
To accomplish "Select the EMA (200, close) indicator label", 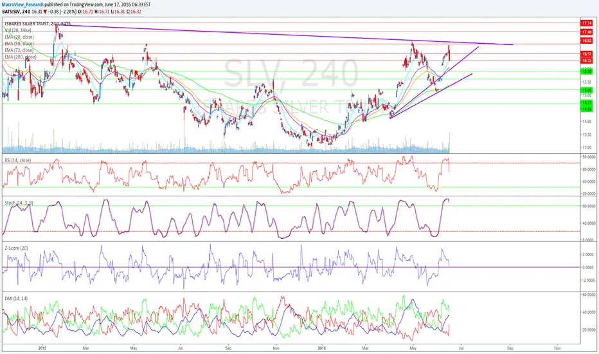I will 21,57.
